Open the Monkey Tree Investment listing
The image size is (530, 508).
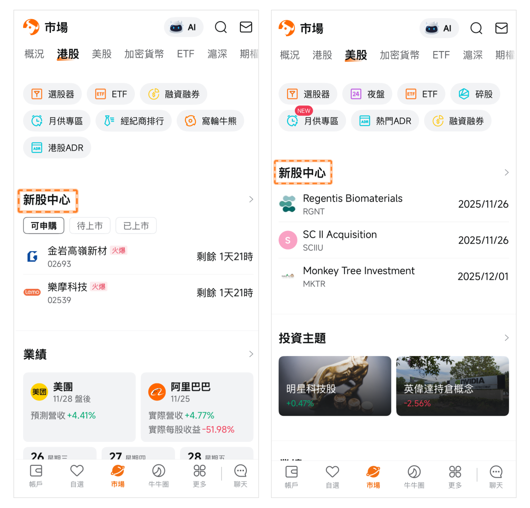coord(394,277)
